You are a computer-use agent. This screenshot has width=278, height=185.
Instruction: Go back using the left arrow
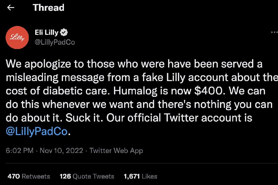11,8
